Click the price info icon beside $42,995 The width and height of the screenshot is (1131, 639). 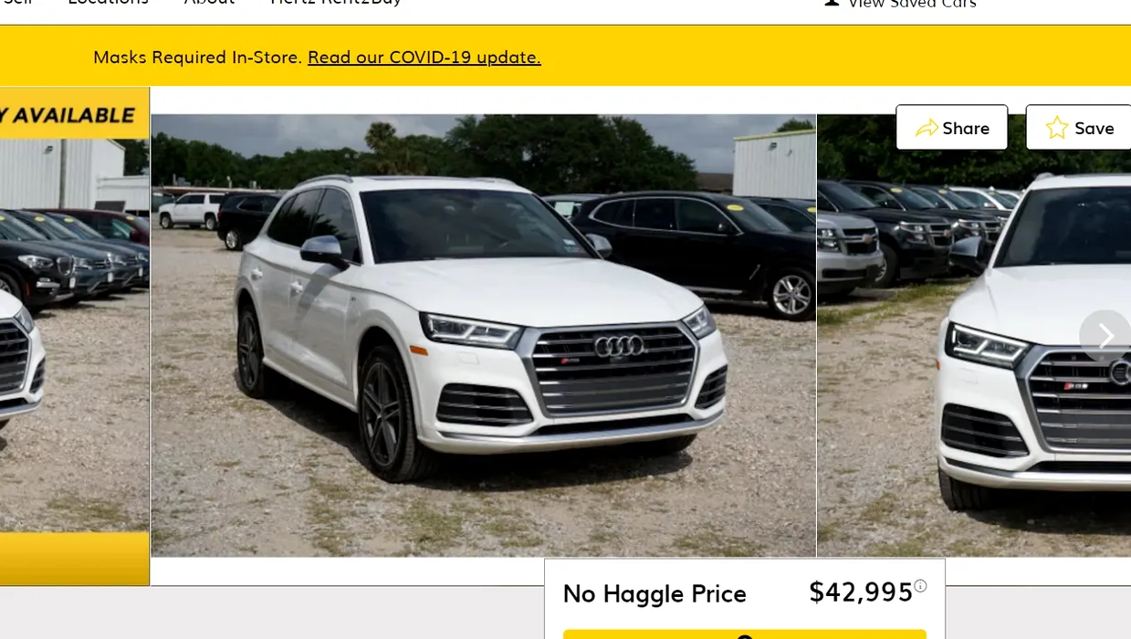tap(920, 586)
